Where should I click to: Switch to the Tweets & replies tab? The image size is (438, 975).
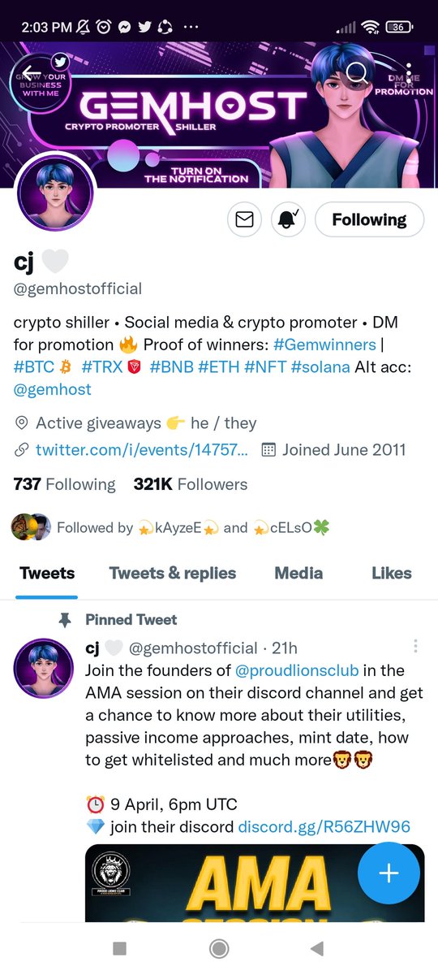pyautogui.click(x=173, y=573)
